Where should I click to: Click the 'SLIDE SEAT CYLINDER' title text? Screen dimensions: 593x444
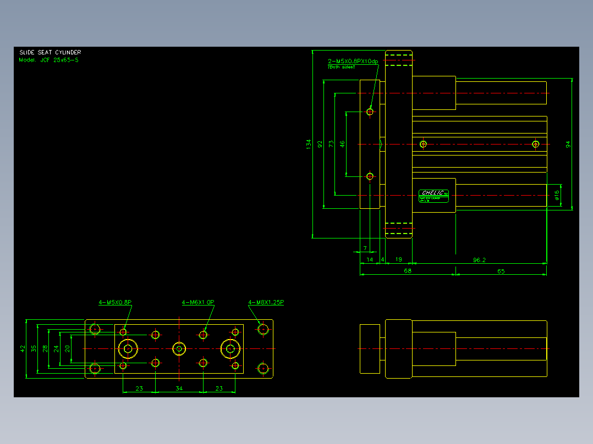tap(50, 52)
